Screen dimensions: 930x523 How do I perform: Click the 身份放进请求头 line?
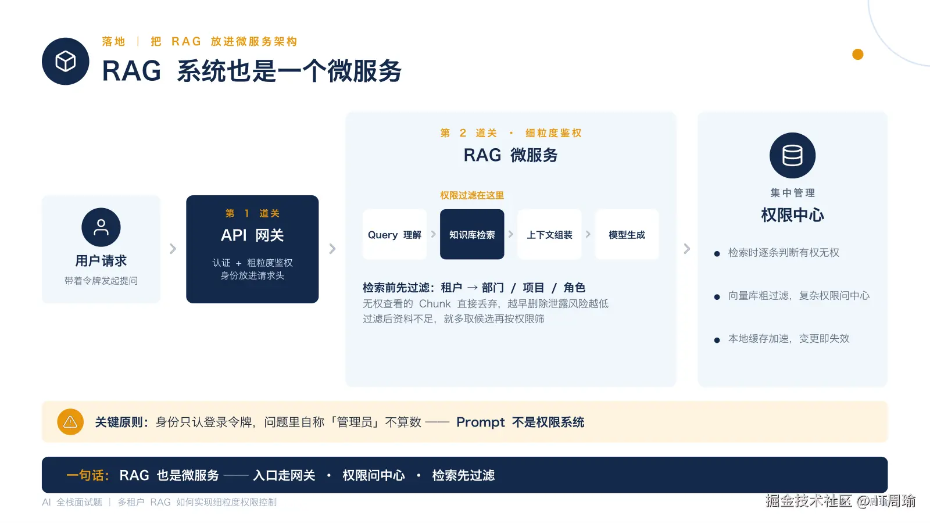252,275
